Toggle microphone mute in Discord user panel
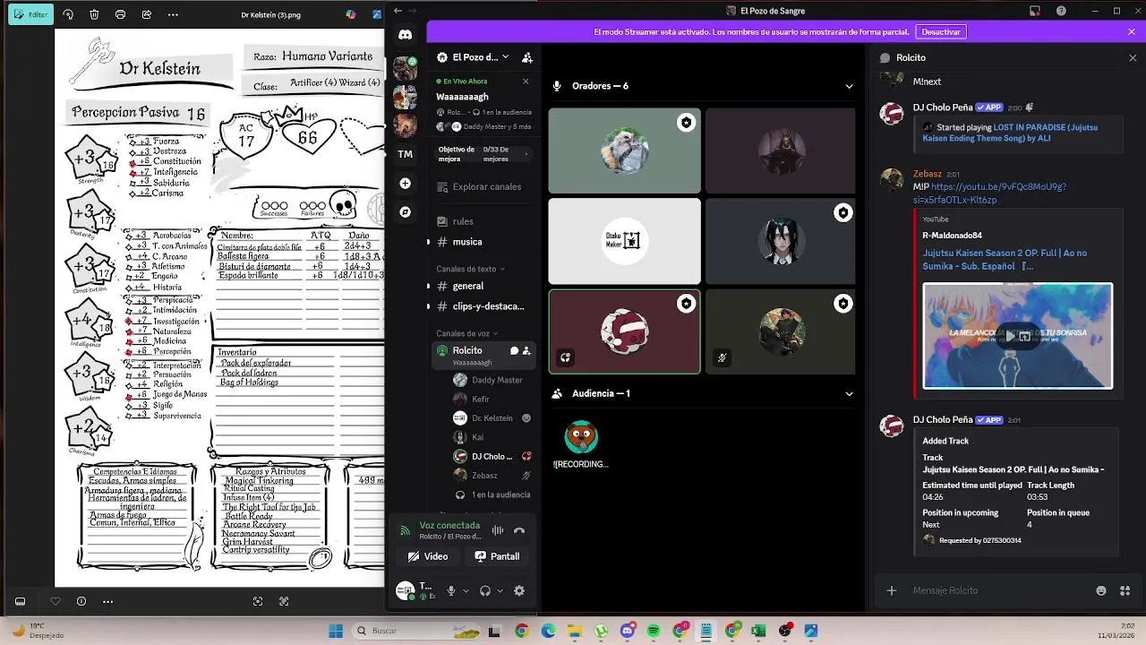The height and width of the screenshot is (645, 1146). click(x=451, y=590)
